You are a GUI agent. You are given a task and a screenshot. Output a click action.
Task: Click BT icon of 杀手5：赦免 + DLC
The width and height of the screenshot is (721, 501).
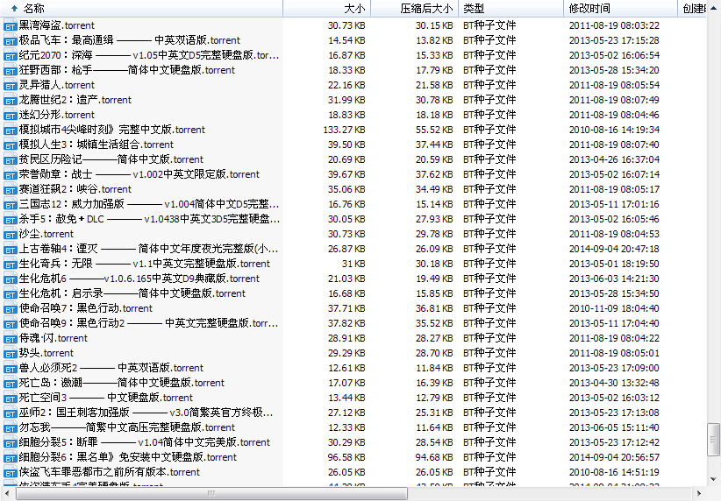pyautogui.click(x=11, y=219)
